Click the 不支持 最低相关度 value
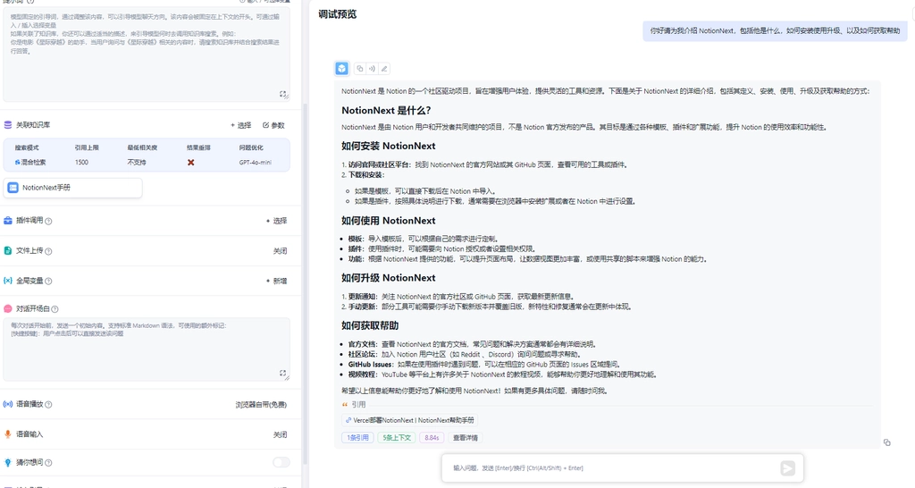Viewport: 915px width, 488px height. tap(137, 163)
